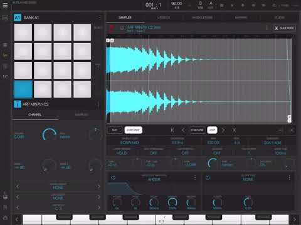The width and height of the screenshot is (301, 225).
Task: Toggle the Loop marker mode button
Action: point(212,130)
